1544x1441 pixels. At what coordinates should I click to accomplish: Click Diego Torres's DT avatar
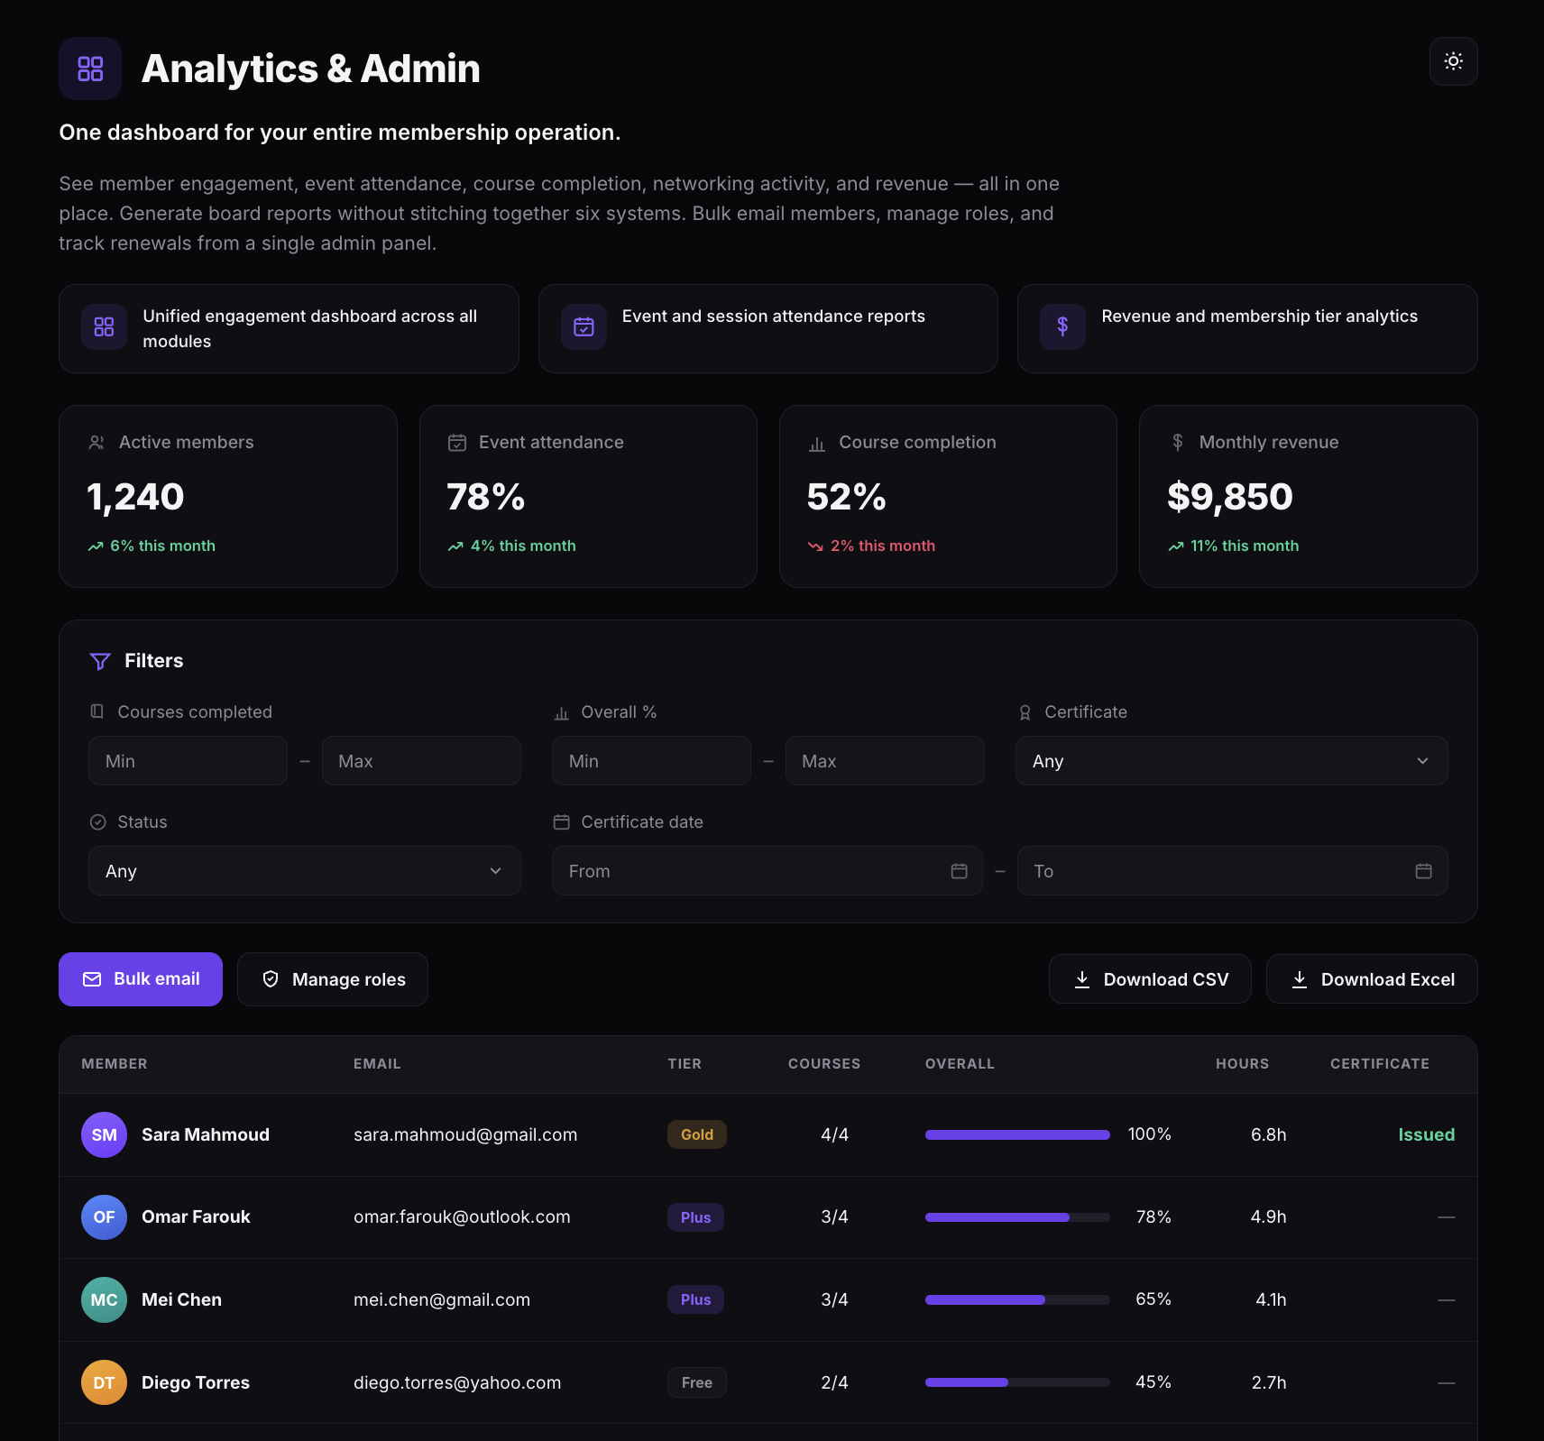(x=104, y=1382)
